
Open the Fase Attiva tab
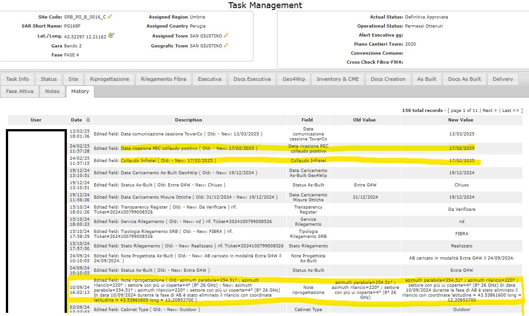[x=20, y=91]
